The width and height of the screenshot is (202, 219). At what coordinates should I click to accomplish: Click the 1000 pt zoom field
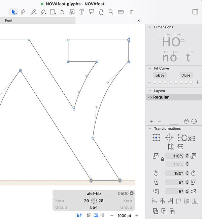coord(124,216)
